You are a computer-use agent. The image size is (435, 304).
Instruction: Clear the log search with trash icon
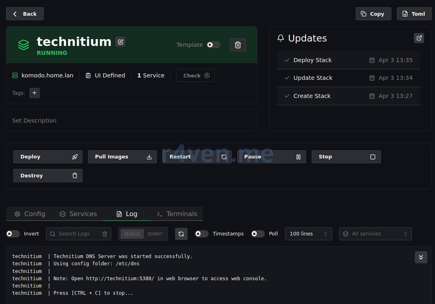click(105, 234)
